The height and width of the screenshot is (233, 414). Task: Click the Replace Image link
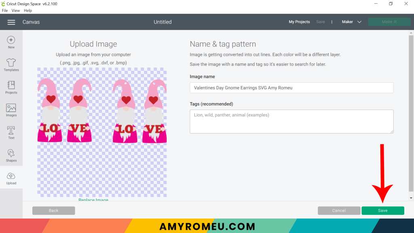click(93, 200)
